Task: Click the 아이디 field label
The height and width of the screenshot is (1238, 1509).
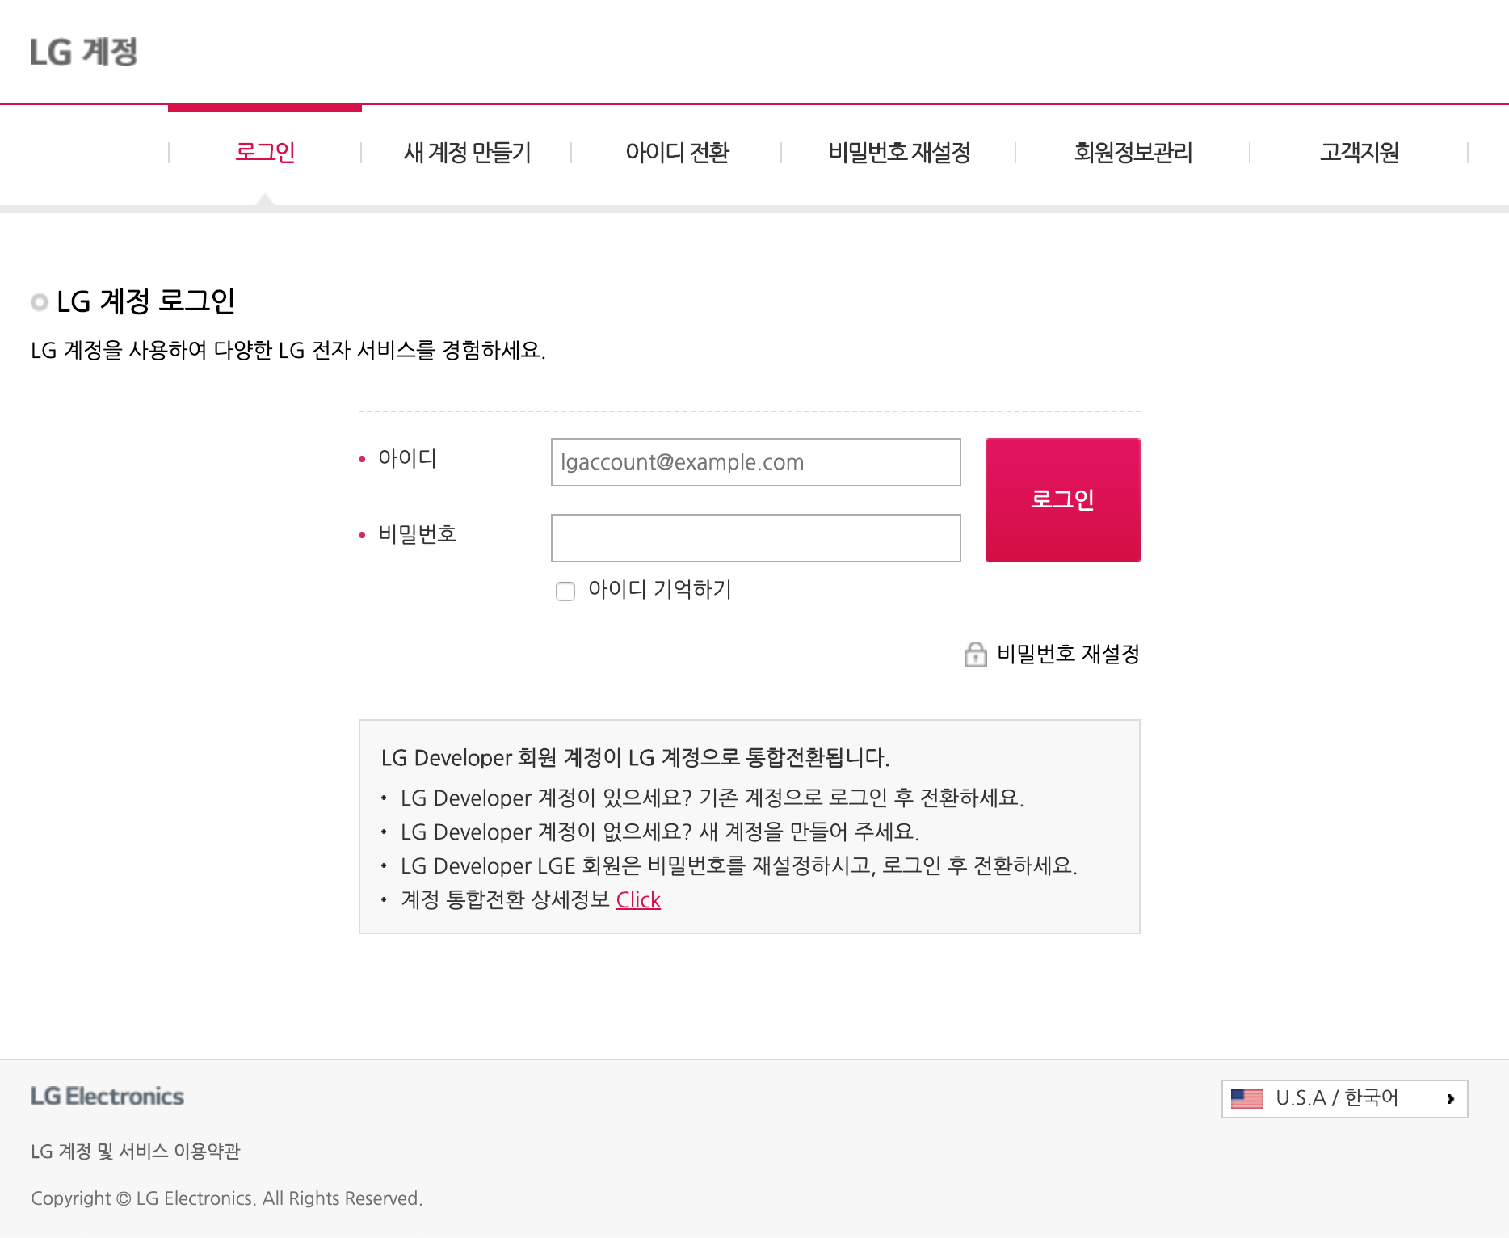Action: 407,458
